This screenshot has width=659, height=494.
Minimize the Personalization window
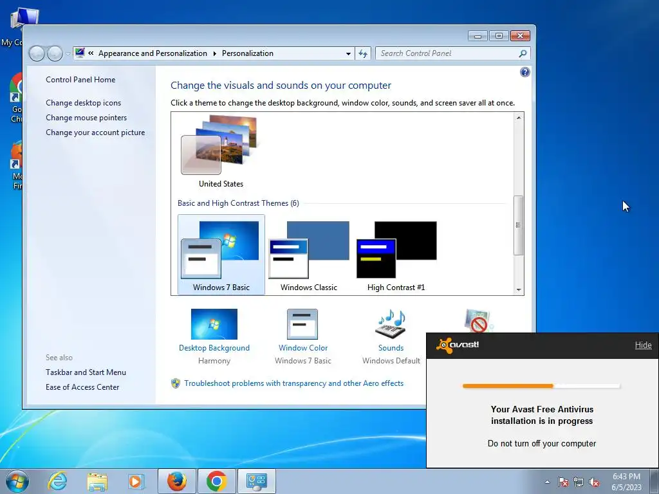(478, 36)
